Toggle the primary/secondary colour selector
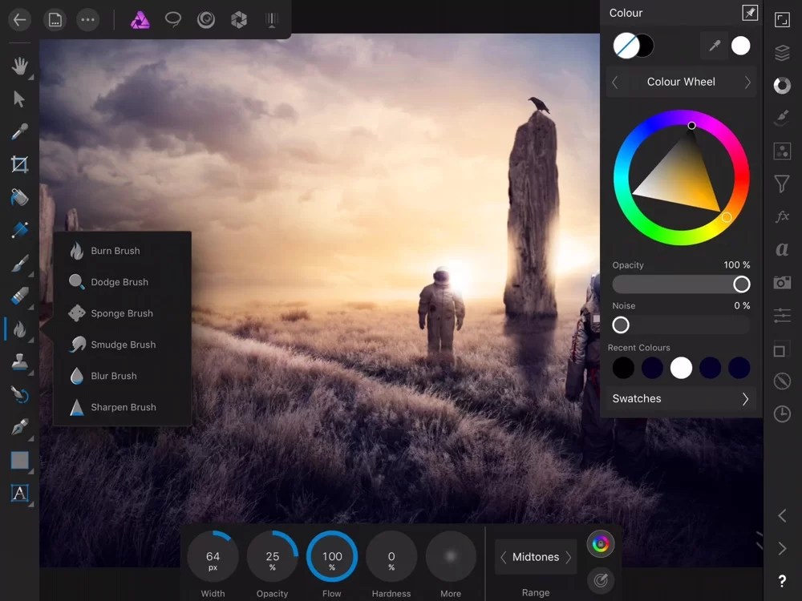The image size is (802, 601). click(x=634, y=46)
